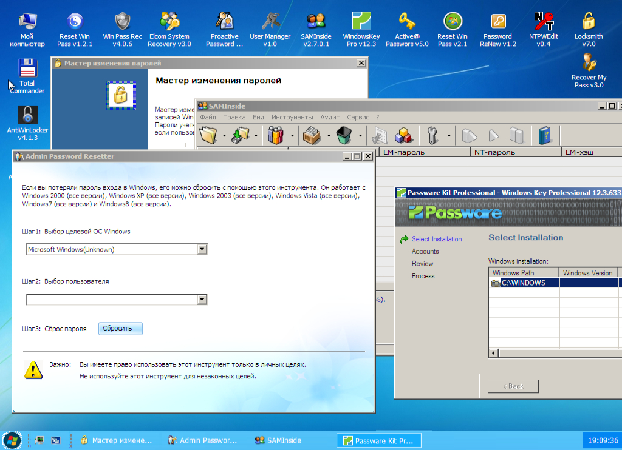Expand the users icon dropdown arrow in SAMInside
Screen dimensions: 622x450
click(292, 135)
